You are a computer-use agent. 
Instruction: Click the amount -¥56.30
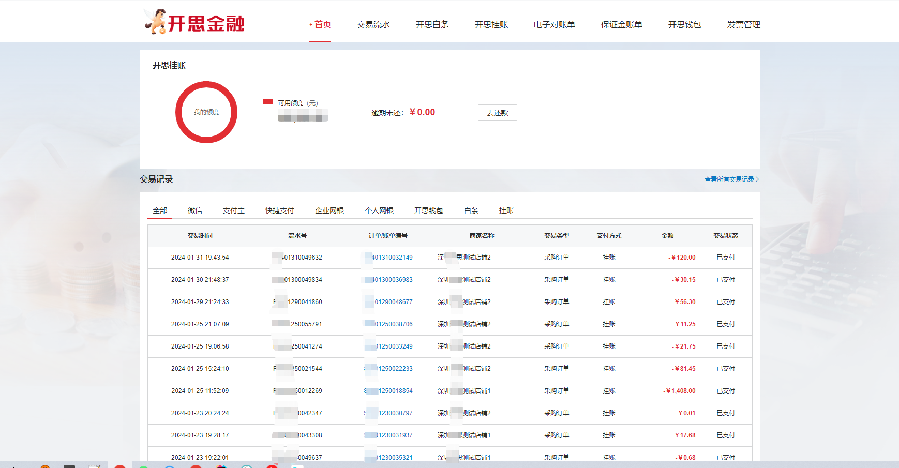pos(684,302)
